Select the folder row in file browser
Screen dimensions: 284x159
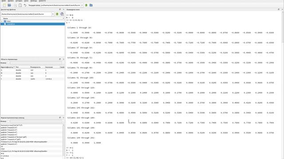click(32, 21)
